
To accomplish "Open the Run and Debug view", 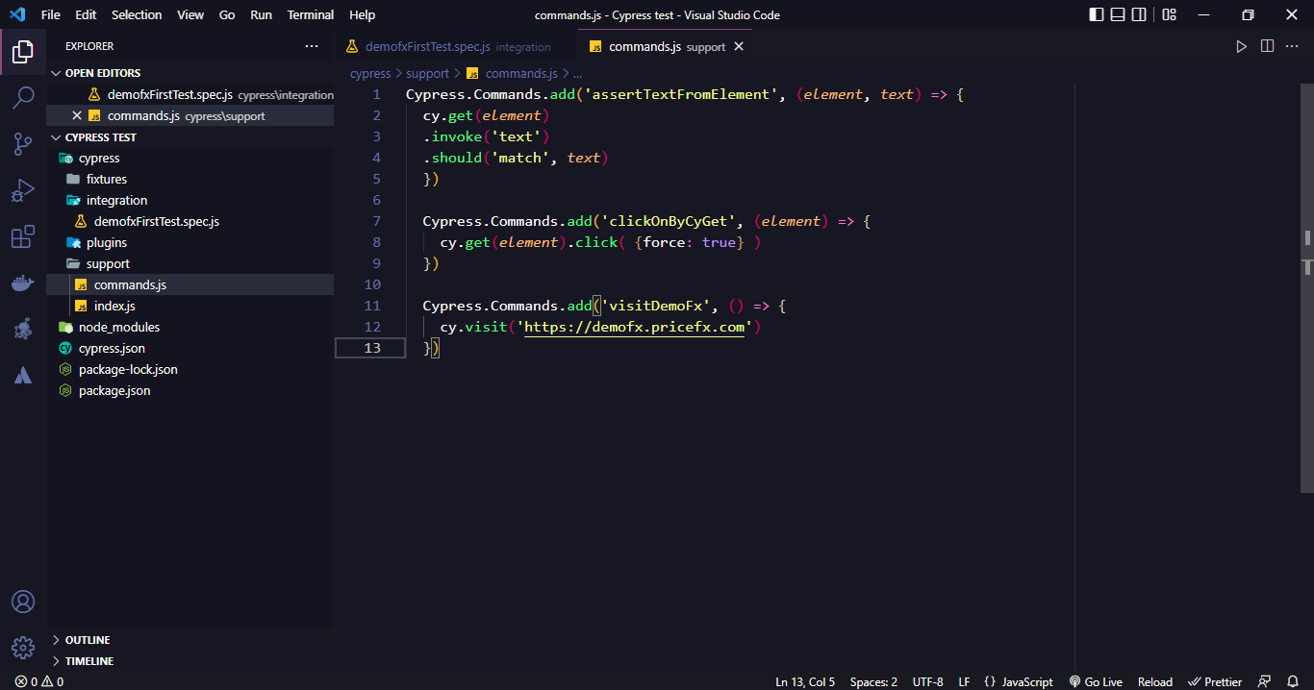I will point(23,190).
